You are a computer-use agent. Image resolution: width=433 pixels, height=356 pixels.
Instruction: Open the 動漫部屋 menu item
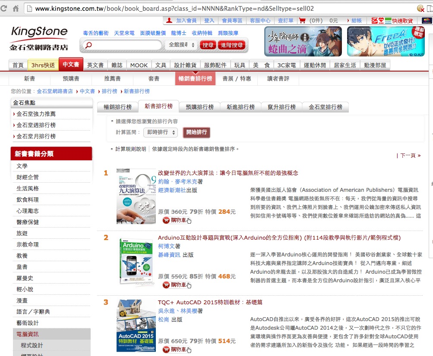pos(375,66)
